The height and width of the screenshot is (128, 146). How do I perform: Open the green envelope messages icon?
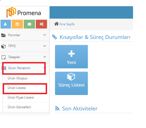pyautogui.click(x=29, y=24)
